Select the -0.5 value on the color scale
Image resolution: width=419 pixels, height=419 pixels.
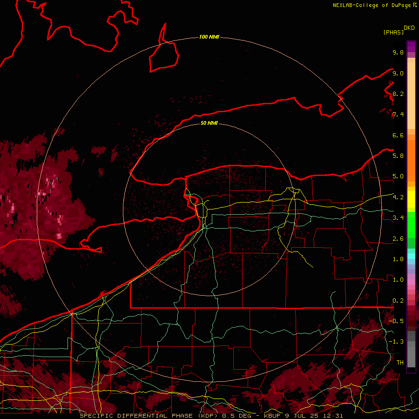[396, 321]
